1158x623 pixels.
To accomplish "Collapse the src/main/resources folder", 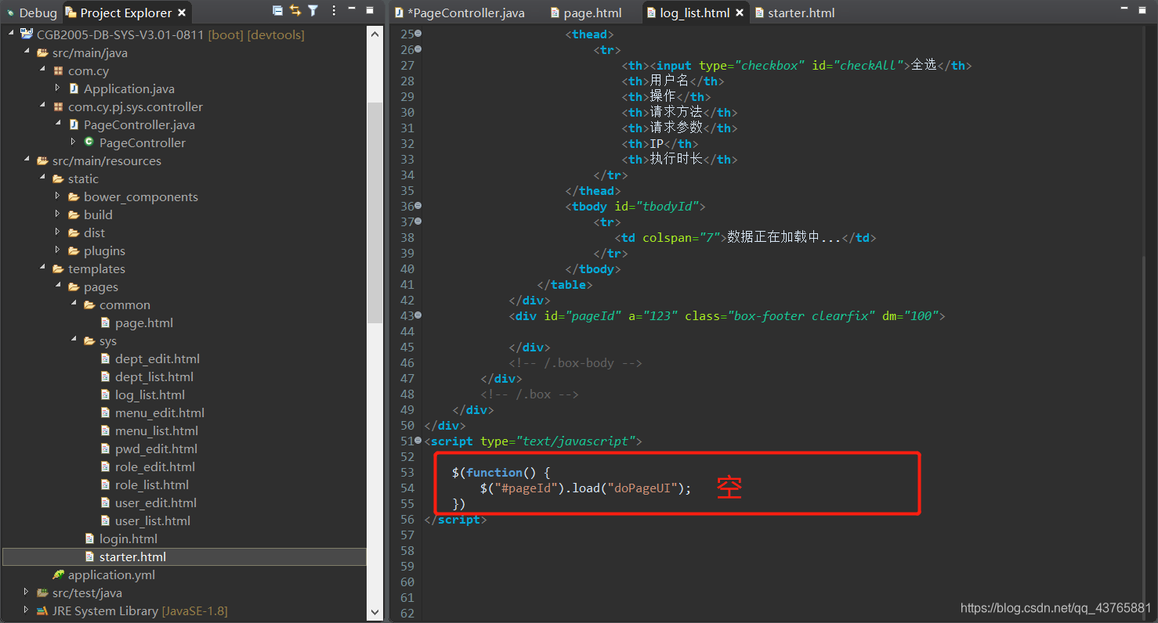I will click(x=26, y=160).
